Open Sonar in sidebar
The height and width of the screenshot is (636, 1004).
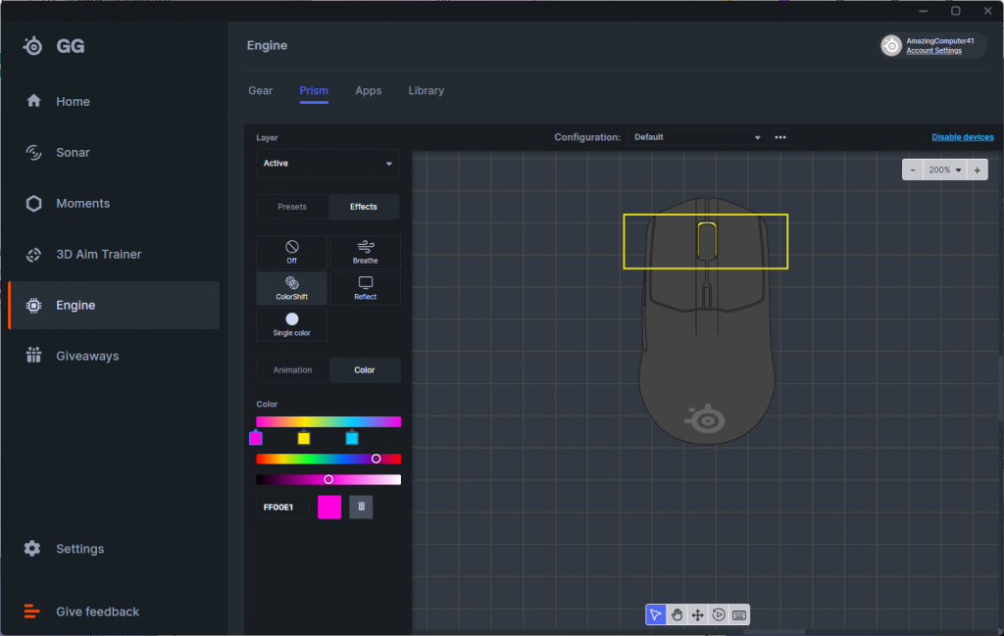click(x=114, y=152)
